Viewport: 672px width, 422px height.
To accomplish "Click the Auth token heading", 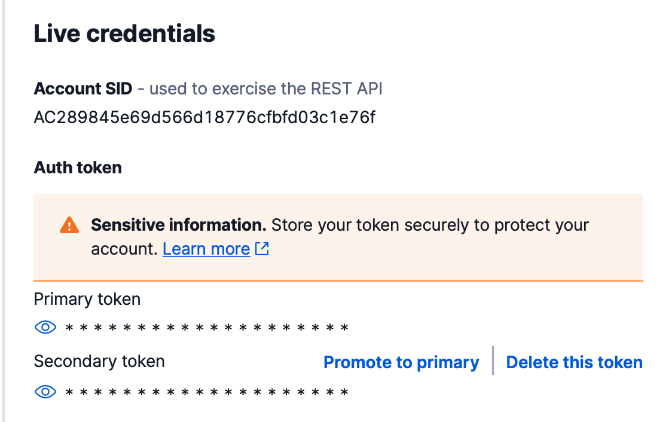I will [78, 167].
